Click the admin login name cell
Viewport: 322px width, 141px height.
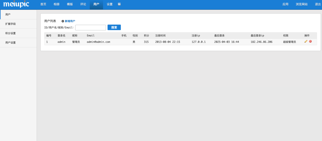click(61, 42)
